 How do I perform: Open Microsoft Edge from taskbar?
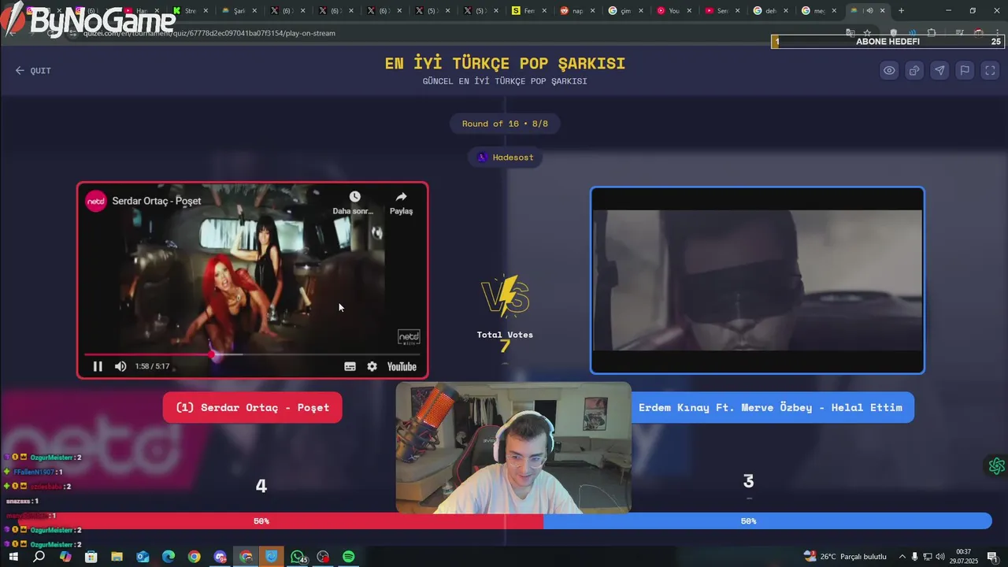(x=169, y=557)
